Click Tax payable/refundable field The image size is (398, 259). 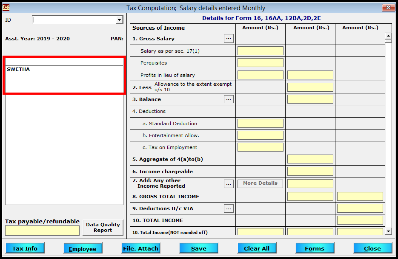43,231
